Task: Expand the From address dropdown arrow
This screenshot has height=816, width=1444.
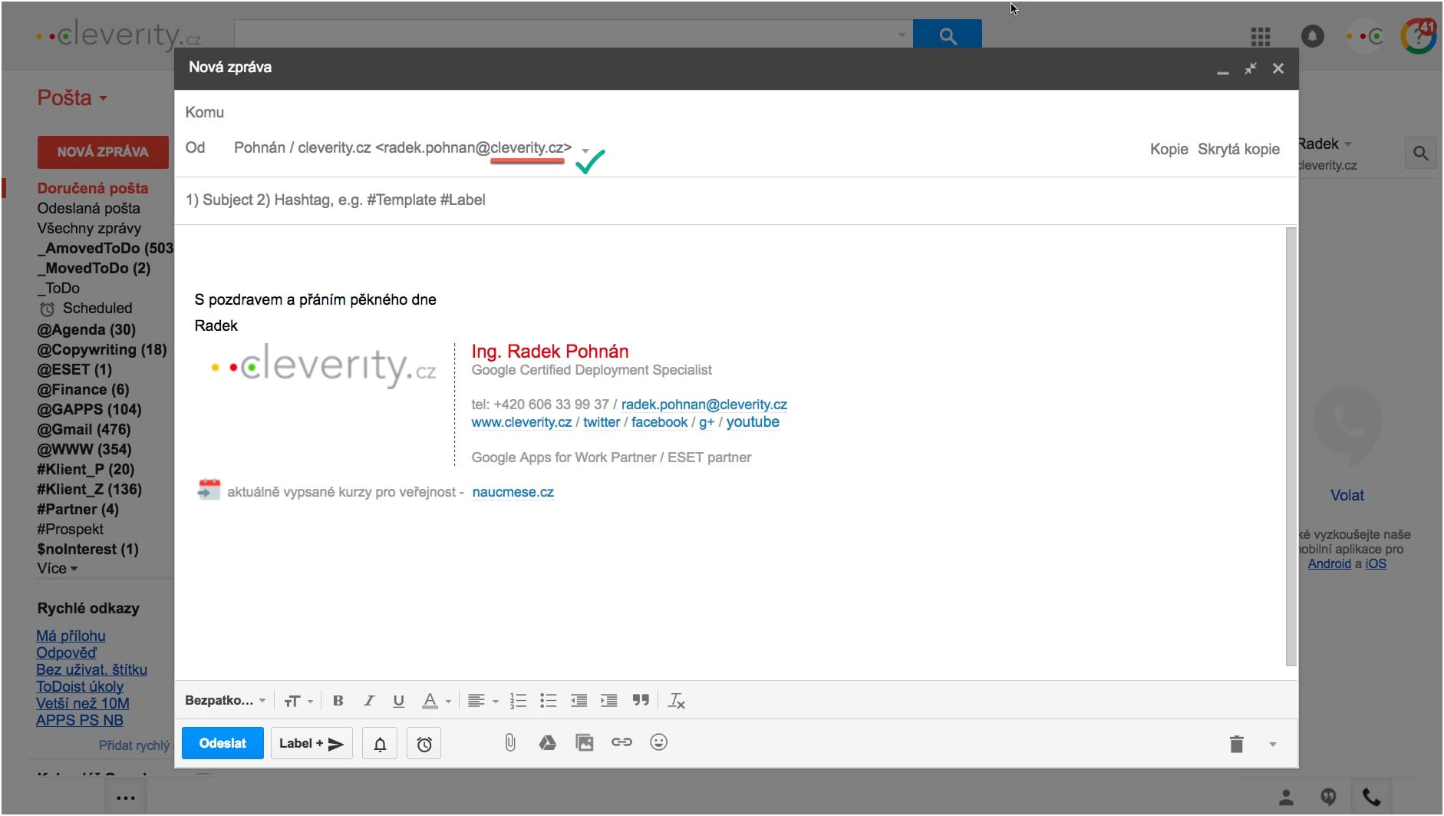Action: 585,150
